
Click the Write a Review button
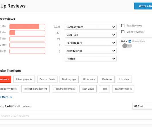(143, 6)
